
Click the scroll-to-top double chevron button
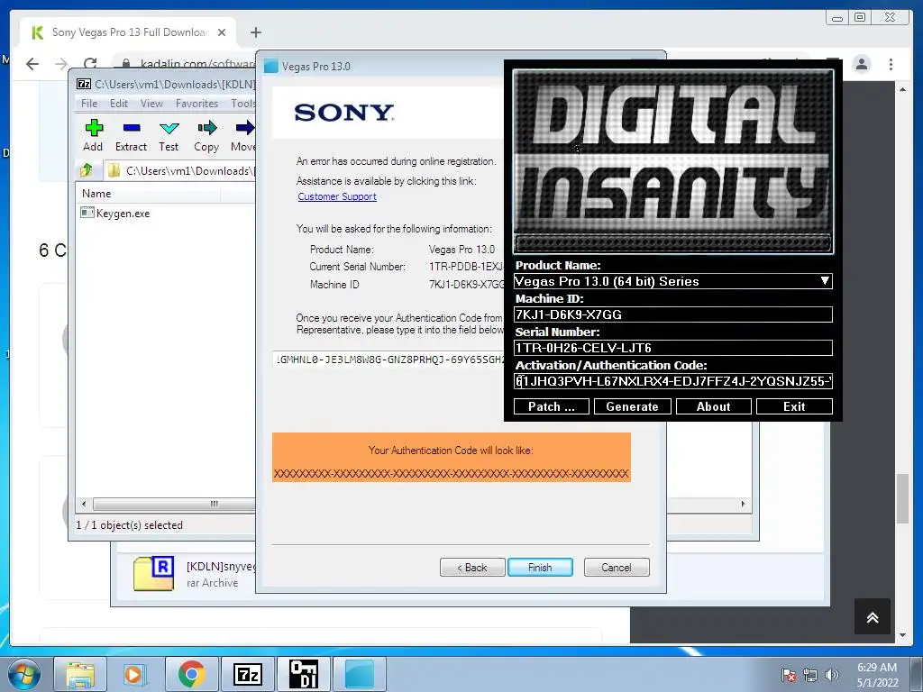873,616
